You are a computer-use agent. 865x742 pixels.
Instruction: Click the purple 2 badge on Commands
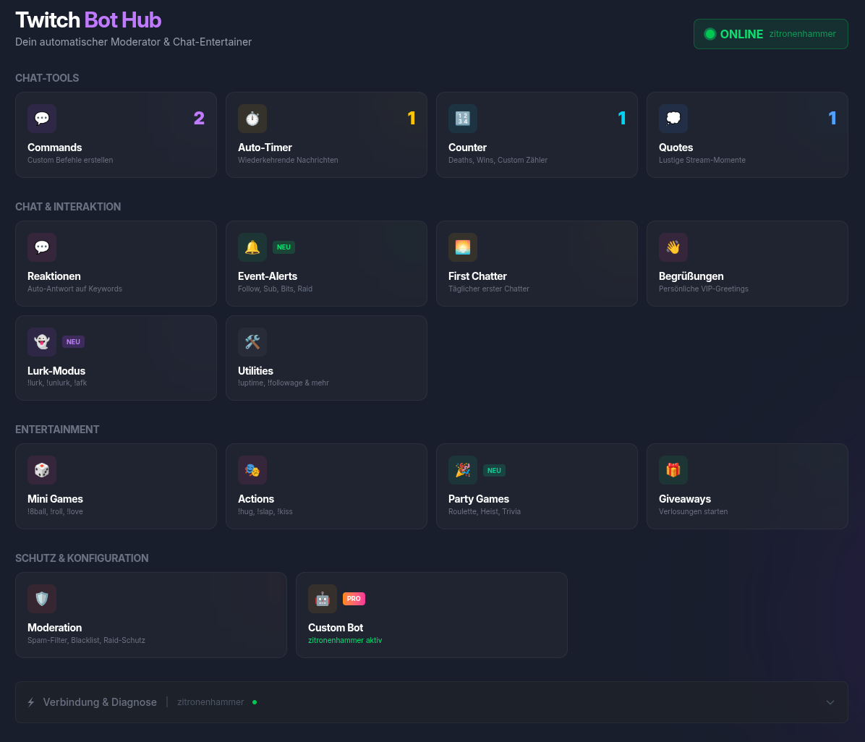(199, 118)
